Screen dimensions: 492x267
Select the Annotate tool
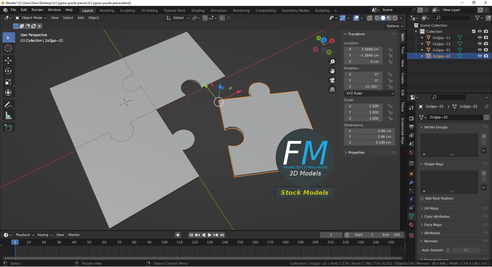click(8, 105)
